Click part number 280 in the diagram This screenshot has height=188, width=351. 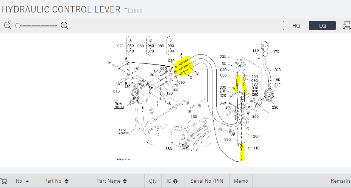(x=256, y=136)
